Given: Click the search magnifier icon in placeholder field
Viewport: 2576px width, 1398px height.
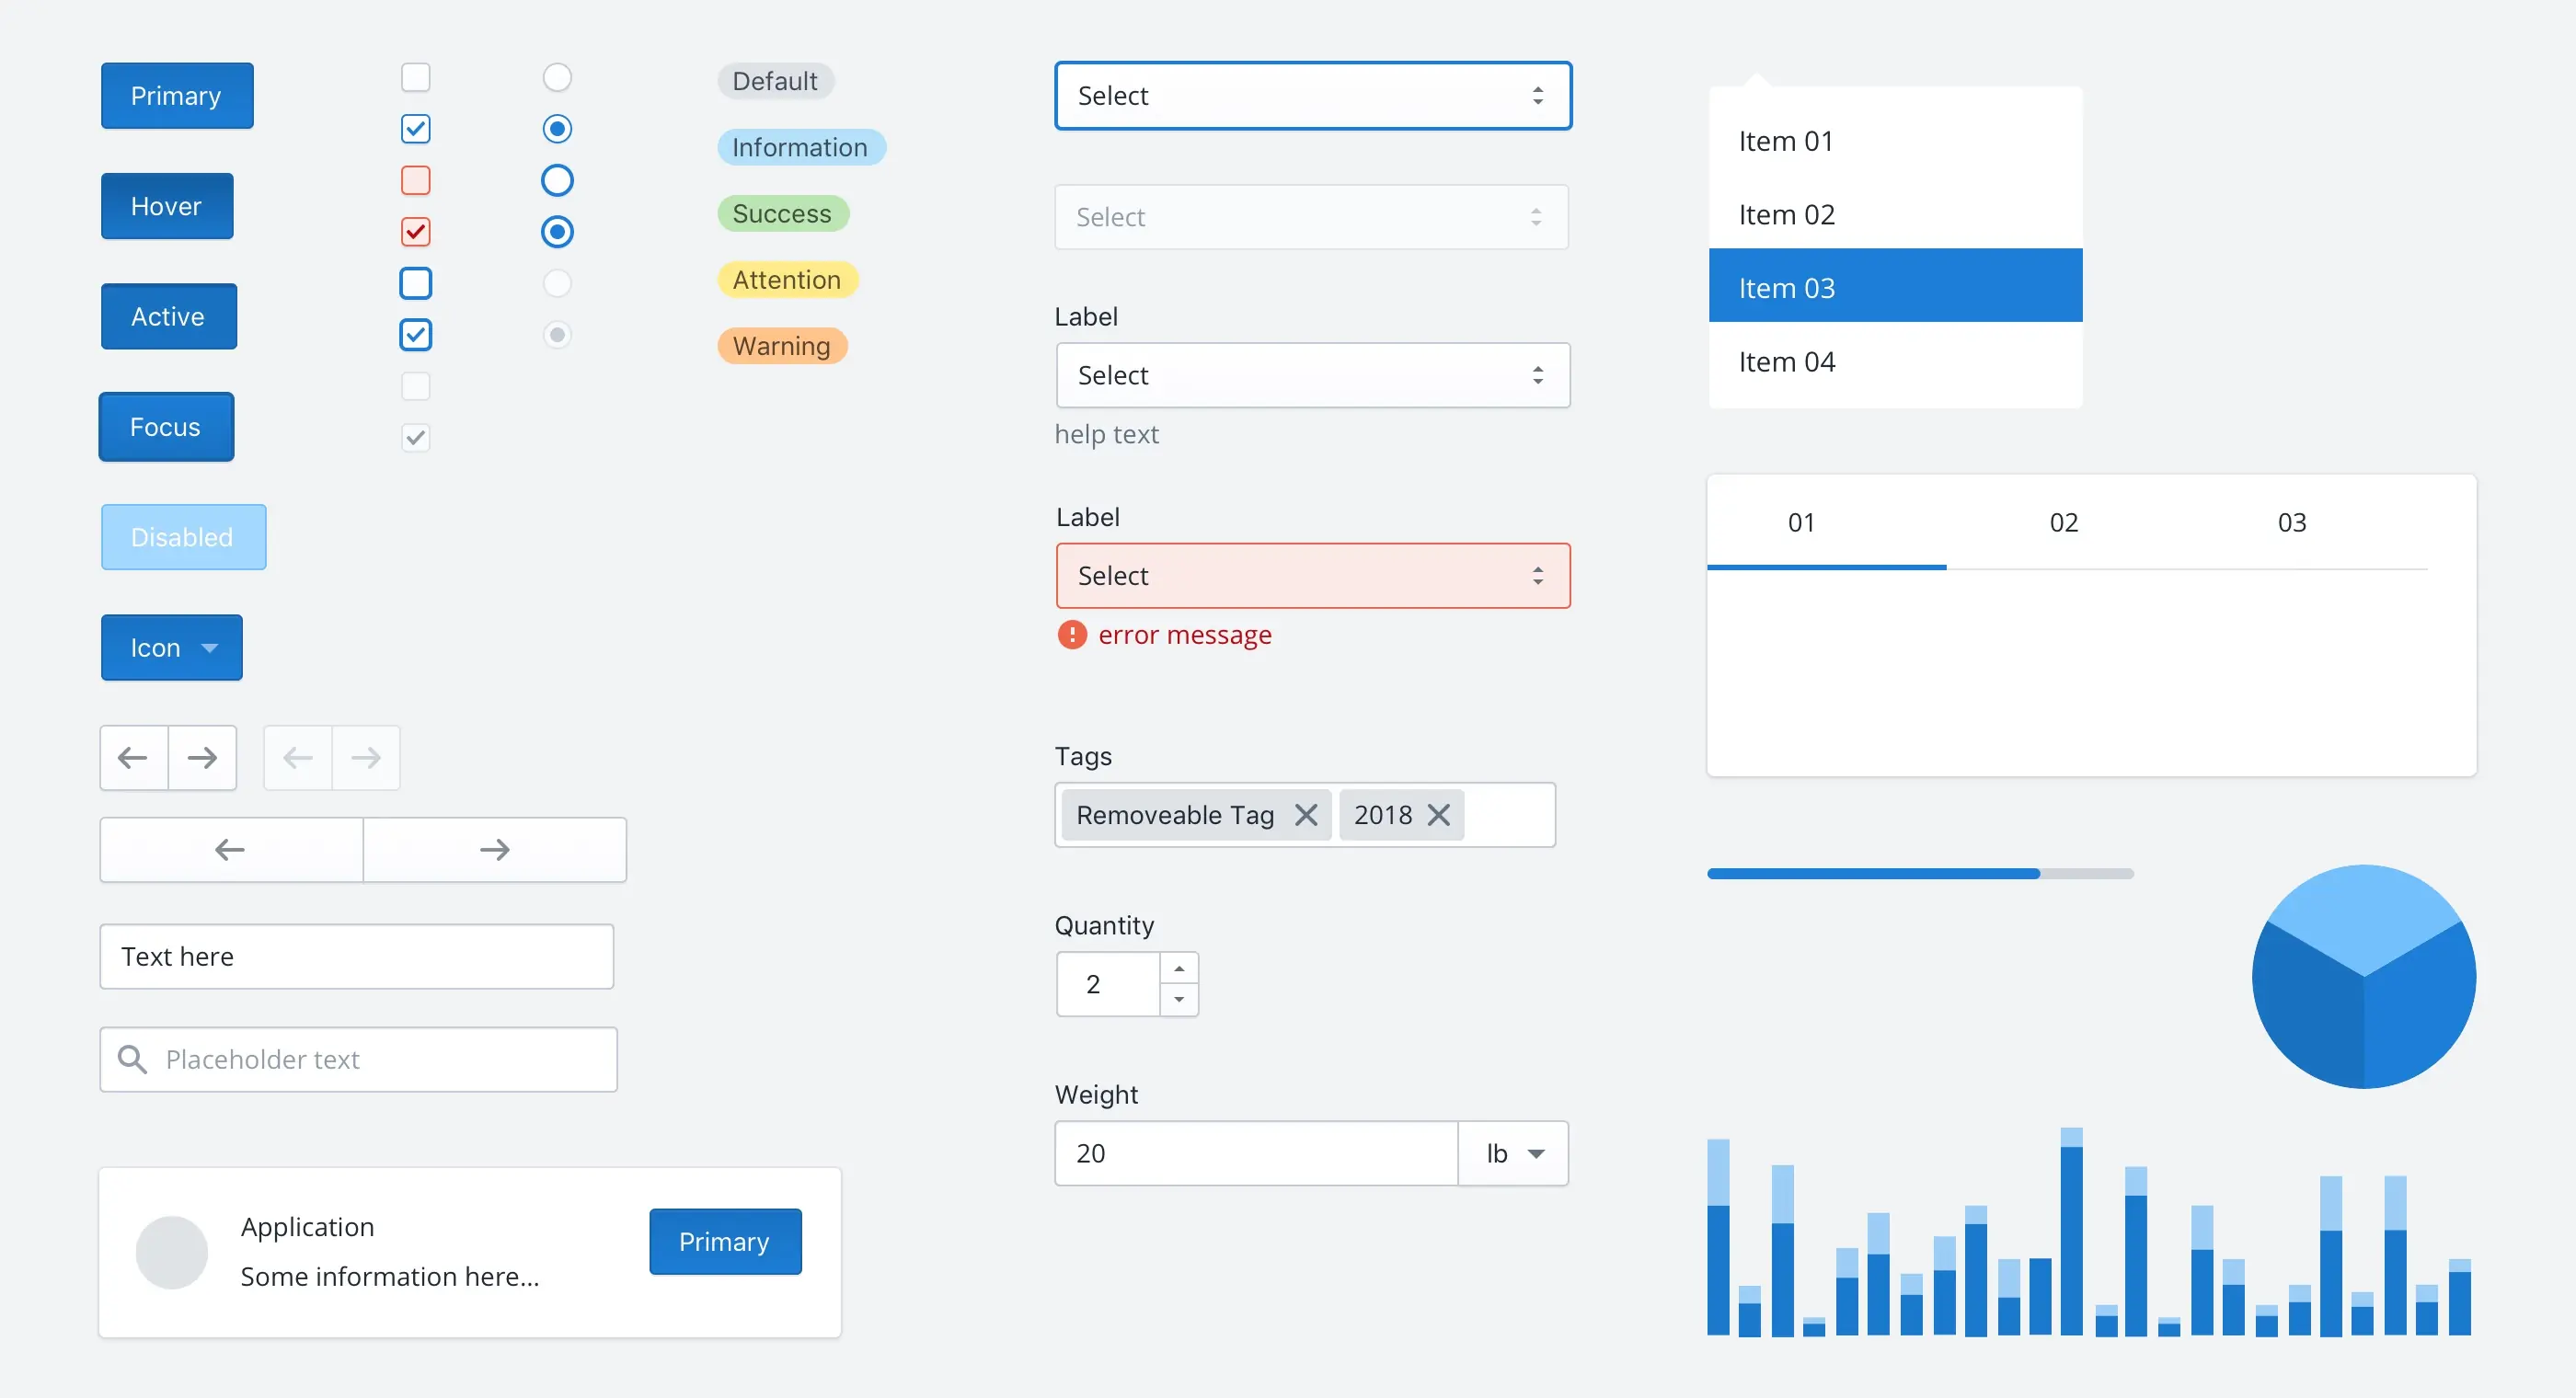Looking at the screenshot, I should (133, 1059).
